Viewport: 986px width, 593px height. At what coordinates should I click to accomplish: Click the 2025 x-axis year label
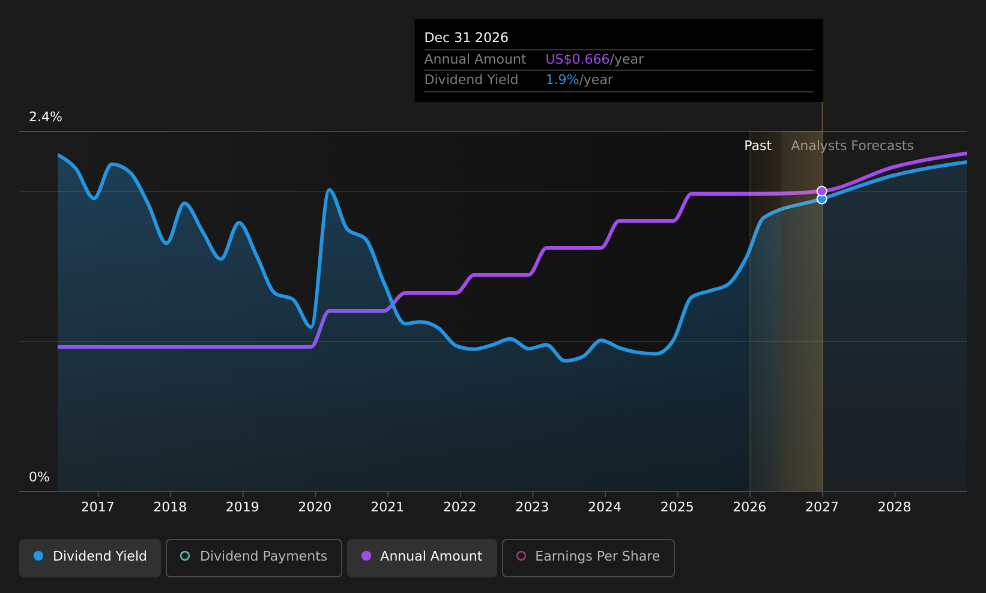tap(677, 507)
